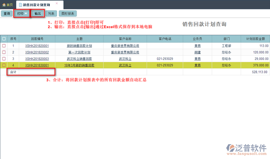Image resolution: width=270 pixels, height=159 pixels.
Task: Click the 查询 button
Action: (7, 14)
